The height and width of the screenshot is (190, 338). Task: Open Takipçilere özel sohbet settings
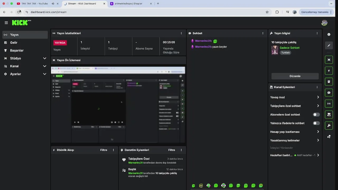(x=295, y=106)
